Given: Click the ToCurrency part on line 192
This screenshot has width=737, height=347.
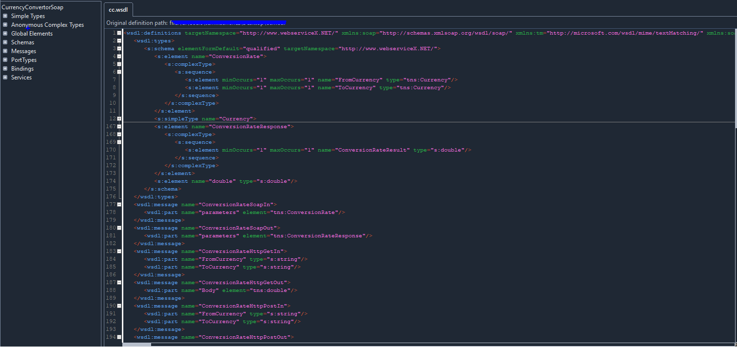Looking at the screenshot, I should pos(222,322).
